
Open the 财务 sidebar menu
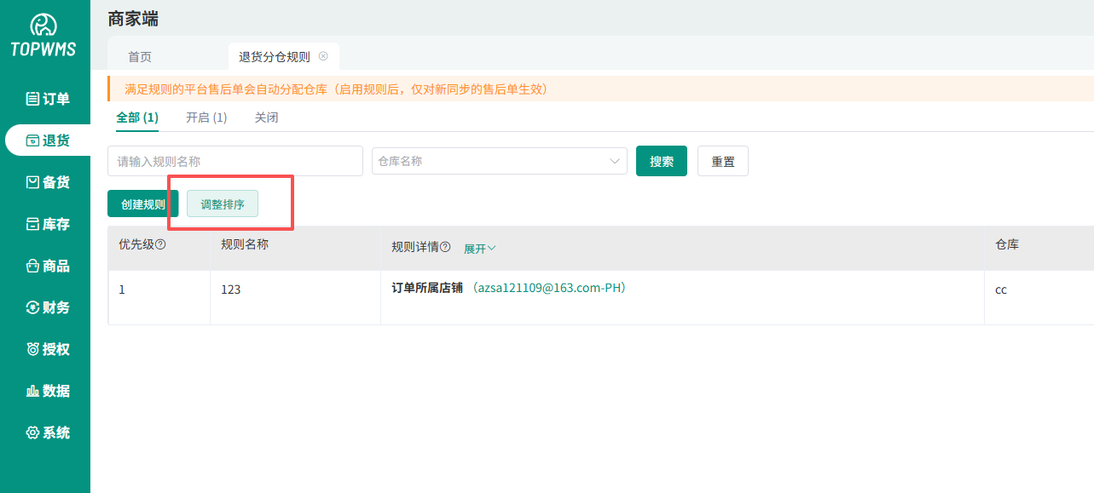pos(48,307)
